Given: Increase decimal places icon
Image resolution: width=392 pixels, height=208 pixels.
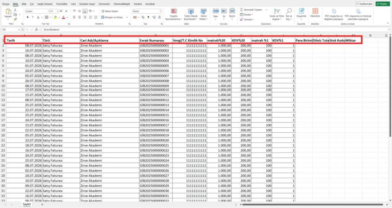Looking at the screenshot, I should coord(154,18).
